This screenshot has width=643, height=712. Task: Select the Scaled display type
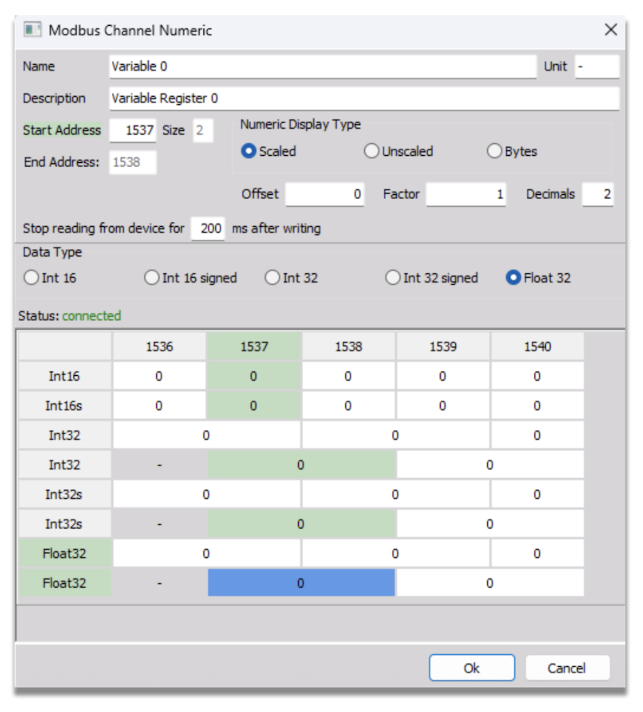tap(248, 151)
